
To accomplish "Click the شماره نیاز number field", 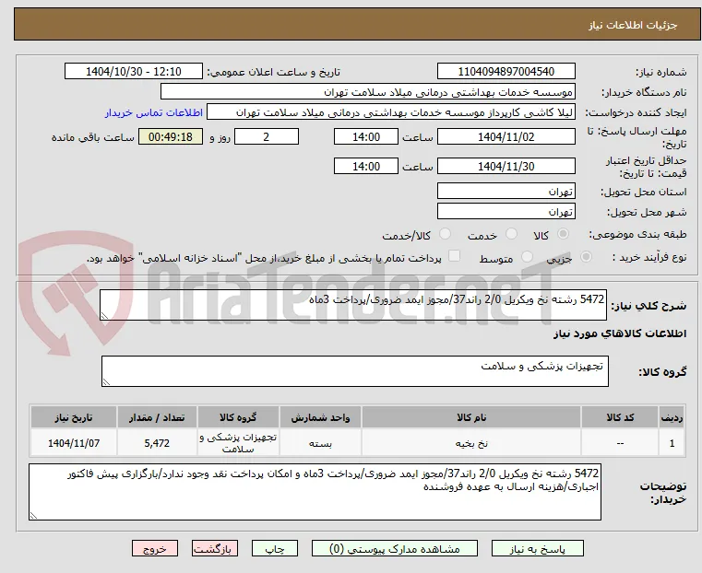I will pos(506,72).
